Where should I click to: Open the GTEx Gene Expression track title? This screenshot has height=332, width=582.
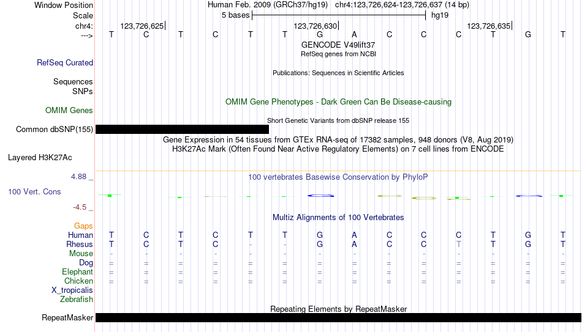(338, 139)
